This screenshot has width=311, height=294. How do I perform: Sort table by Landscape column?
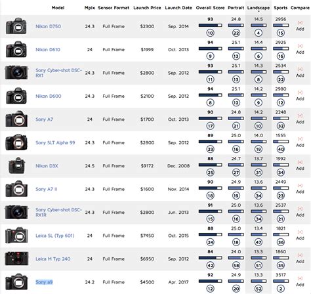[x=259, y=8]
